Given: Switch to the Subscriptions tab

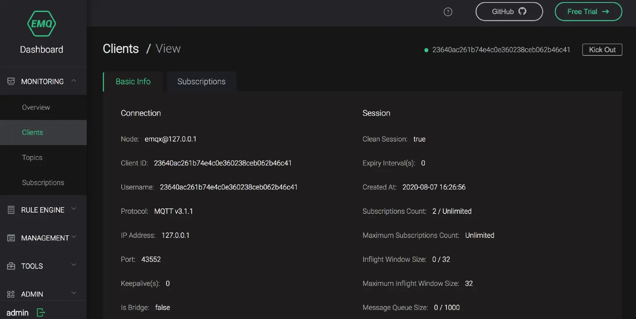Looking at the screenshot, I should tap(201, 82).
